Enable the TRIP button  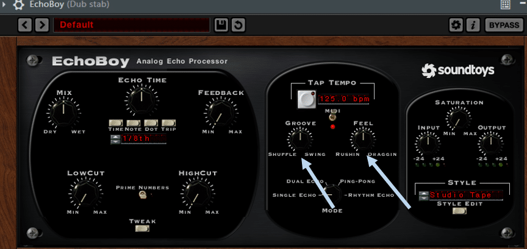(x=168, y=123)
